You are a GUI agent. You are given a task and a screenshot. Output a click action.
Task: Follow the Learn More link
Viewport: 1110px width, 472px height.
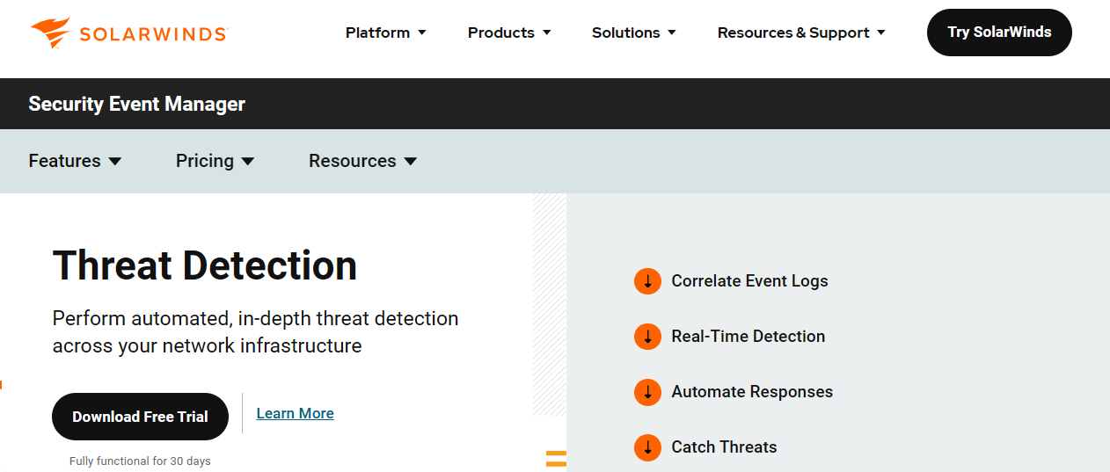click(295, 413)
